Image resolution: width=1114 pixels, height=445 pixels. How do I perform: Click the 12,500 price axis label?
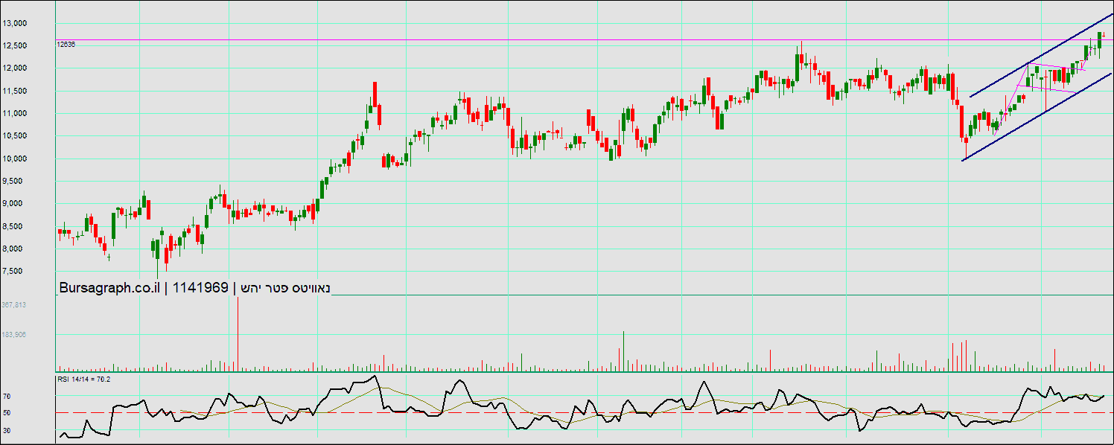coord(15,45)
